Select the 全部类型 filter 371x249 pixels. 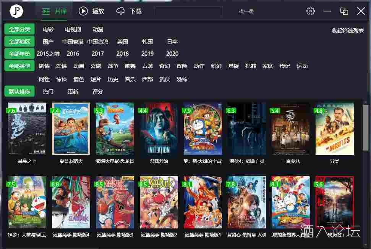tap(19, 66)
